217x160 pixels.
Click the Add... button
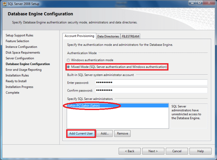tap(105, 134)
